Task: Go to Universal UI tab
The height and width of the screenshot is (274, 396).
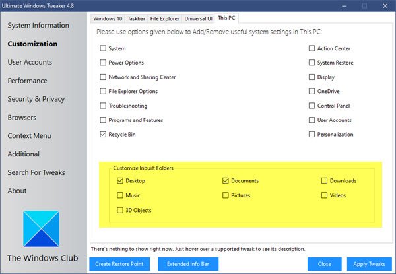Action: pyautogui.click(x=198, y=18)
